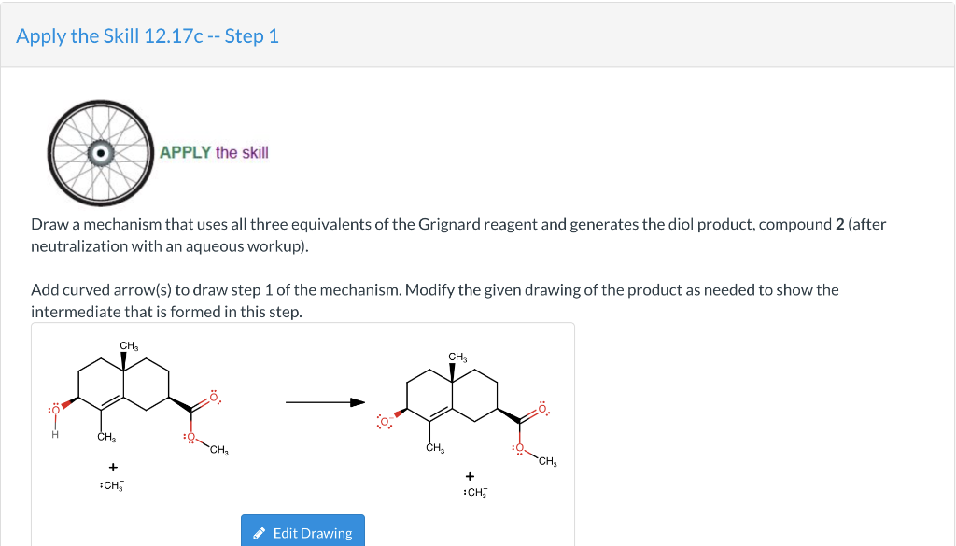Click the top CH3 group on the reactant
The height and width of the screenshot is (546, 956).
click(x=129, y=346)
